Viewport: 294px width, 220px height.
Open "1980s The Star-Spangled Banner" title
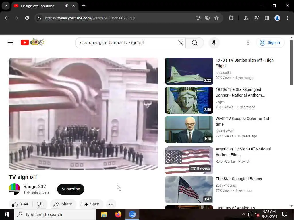pos(240,92)
